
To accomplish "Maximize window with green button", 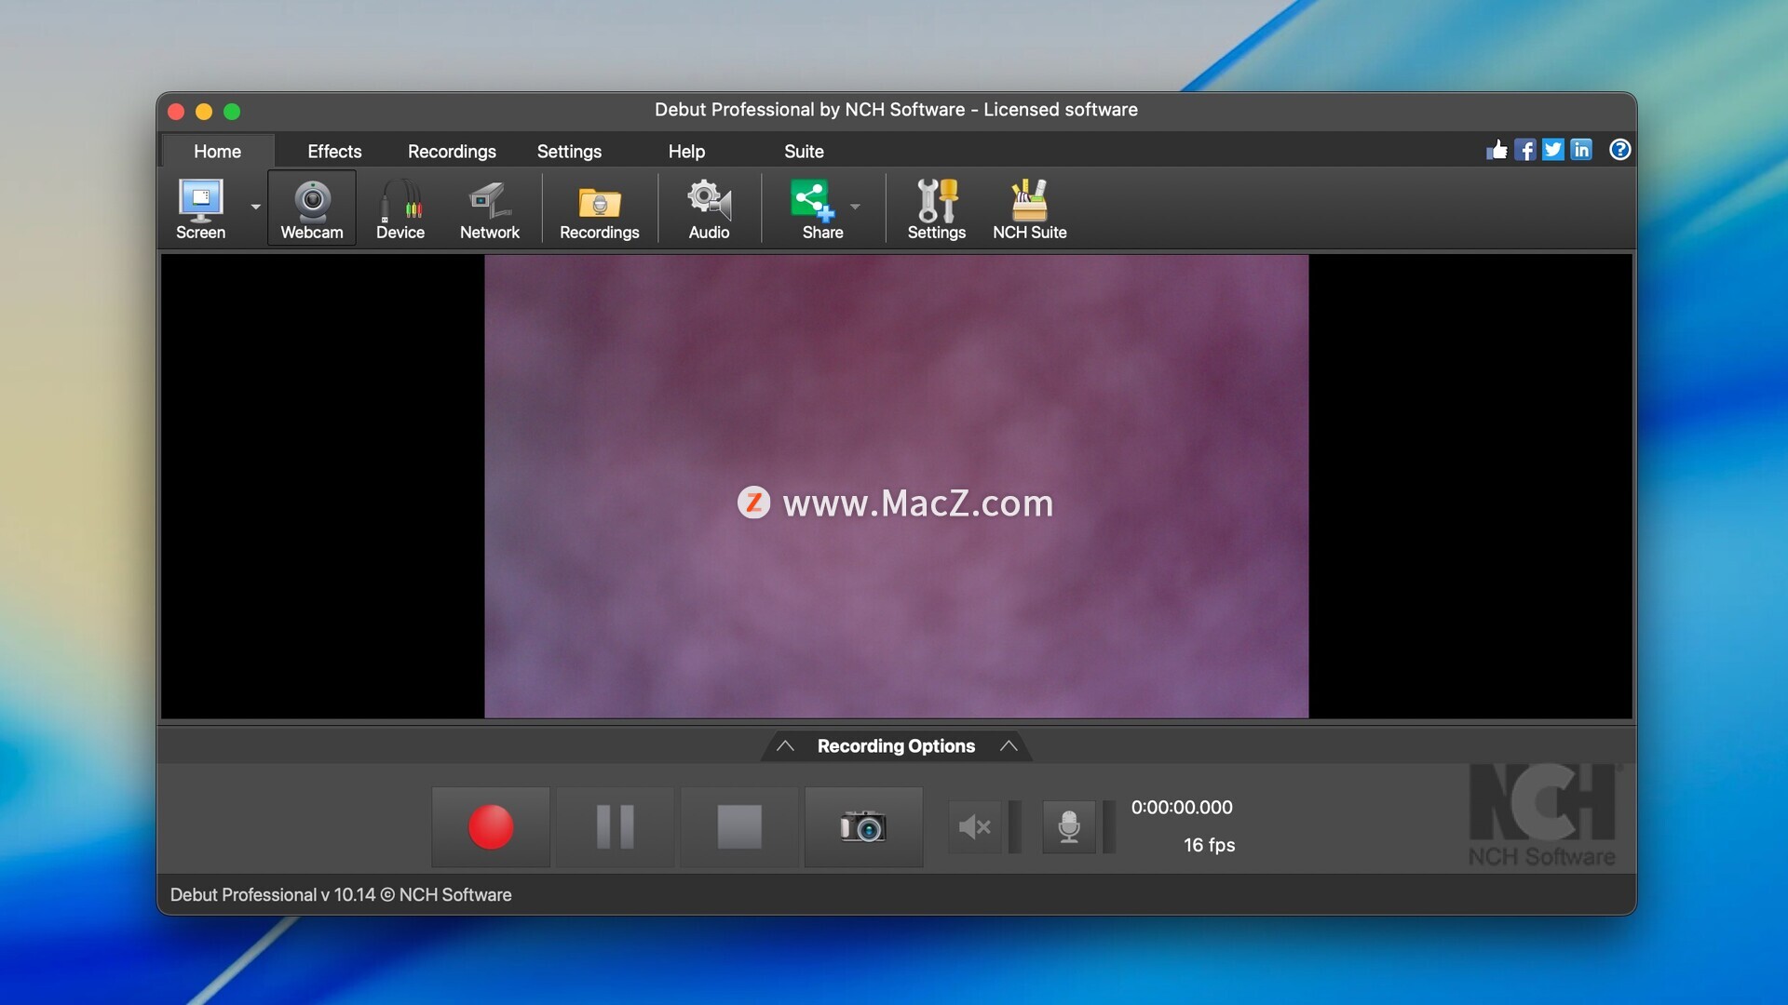I will pyautogui.click(x=232, y=112).
